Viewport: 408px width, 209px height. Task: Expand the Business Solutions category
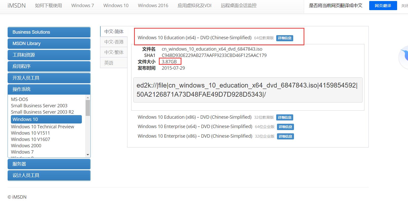tap(49, 32)
